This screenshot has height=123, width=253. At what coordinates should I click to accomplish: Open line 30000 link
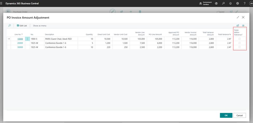point(20,47)
